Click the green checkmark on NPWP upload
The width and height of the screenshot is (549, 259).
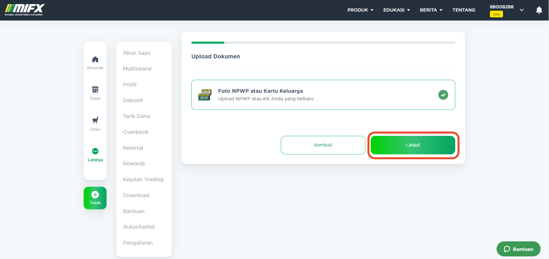443,95
